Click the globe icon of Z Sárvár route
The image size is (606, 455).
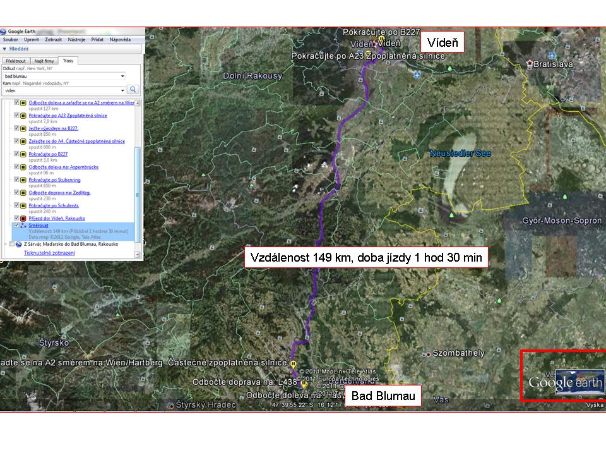tap(18, 244)
